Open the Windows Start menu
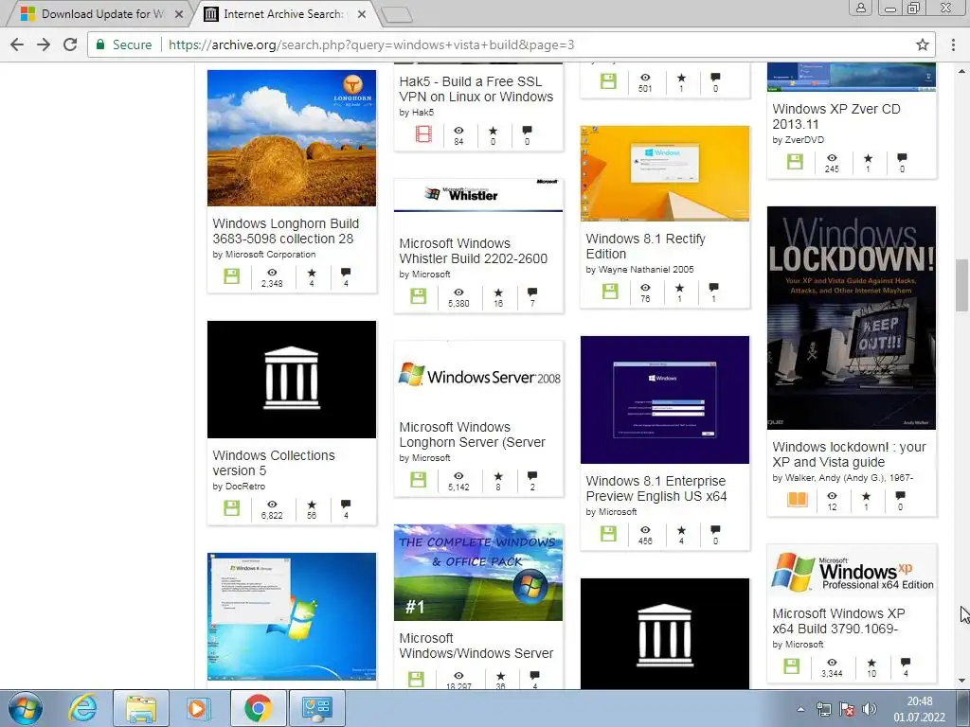 point(25,708)
